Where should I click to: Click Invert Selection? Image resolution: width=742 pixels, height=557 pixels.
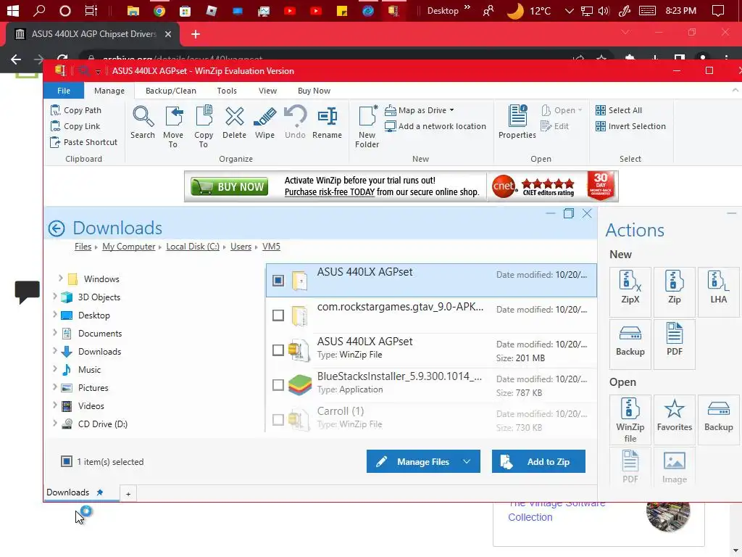pyautogui.click(x=630, y=126)
